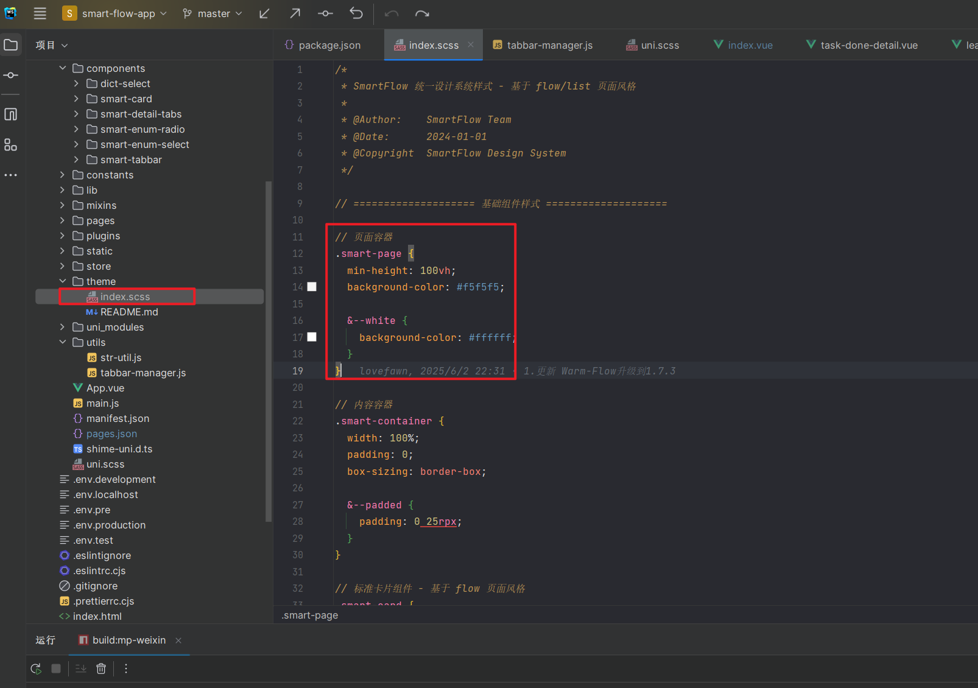This screenshot has height=688, width=978.
Task: Switch to the package.json tab
Action: click(x=323, y=45)
